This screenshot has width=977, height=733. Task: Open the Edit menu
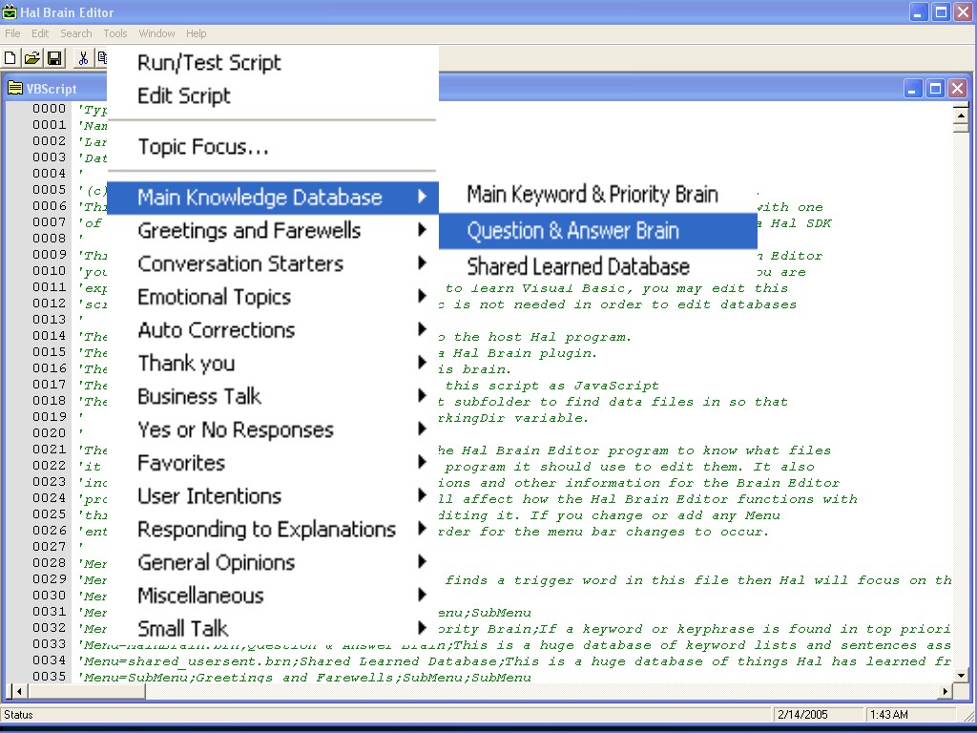point(40,33)
